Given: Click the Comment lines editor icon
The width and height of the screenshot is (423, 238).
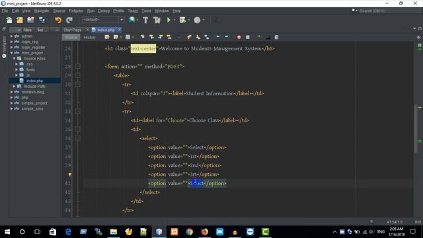Looking at the screenshot, I should (x=259, y=37).
